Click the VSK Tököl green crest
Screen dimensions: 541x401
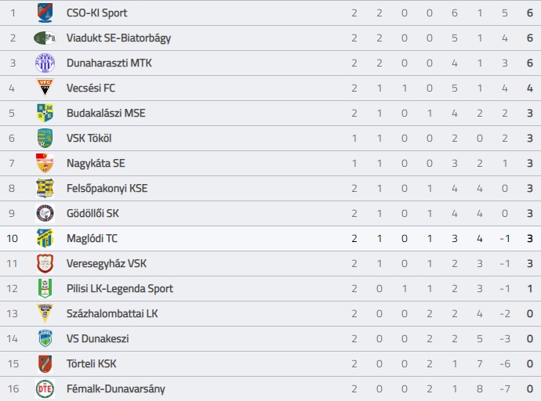click(x=45, y=138)
